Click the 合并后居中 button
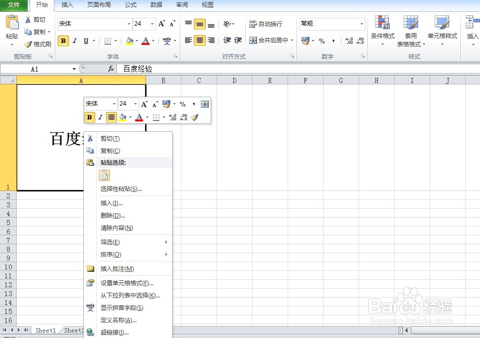This screenshot has width=480, height=338. [269, 40]
